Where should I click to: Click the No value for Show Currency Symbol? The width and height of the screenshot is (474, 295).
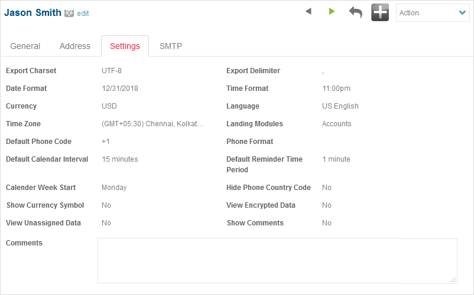(x=106, y=205)
